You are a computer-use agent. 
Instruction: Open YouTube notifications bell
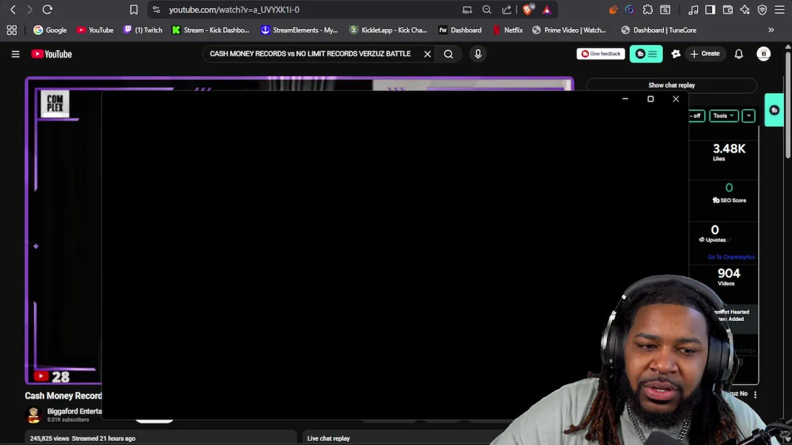tap(739, 54)
